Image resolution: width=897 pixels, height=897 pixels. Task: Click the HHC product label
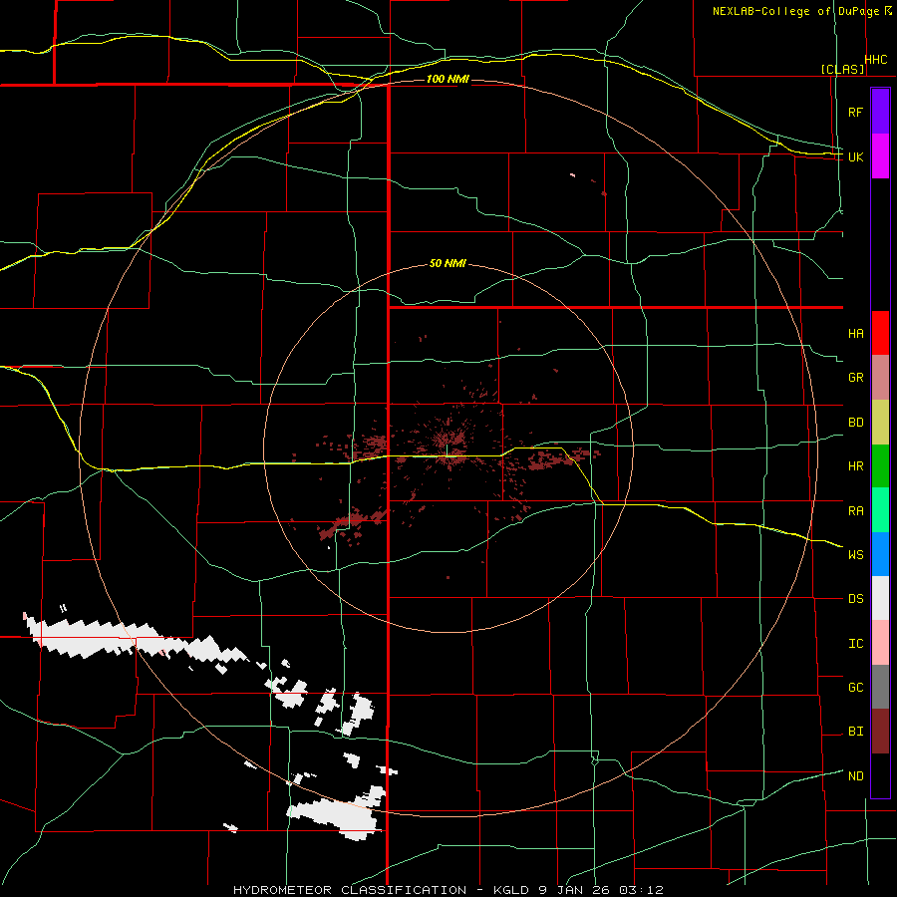click(x=875, y=60)
